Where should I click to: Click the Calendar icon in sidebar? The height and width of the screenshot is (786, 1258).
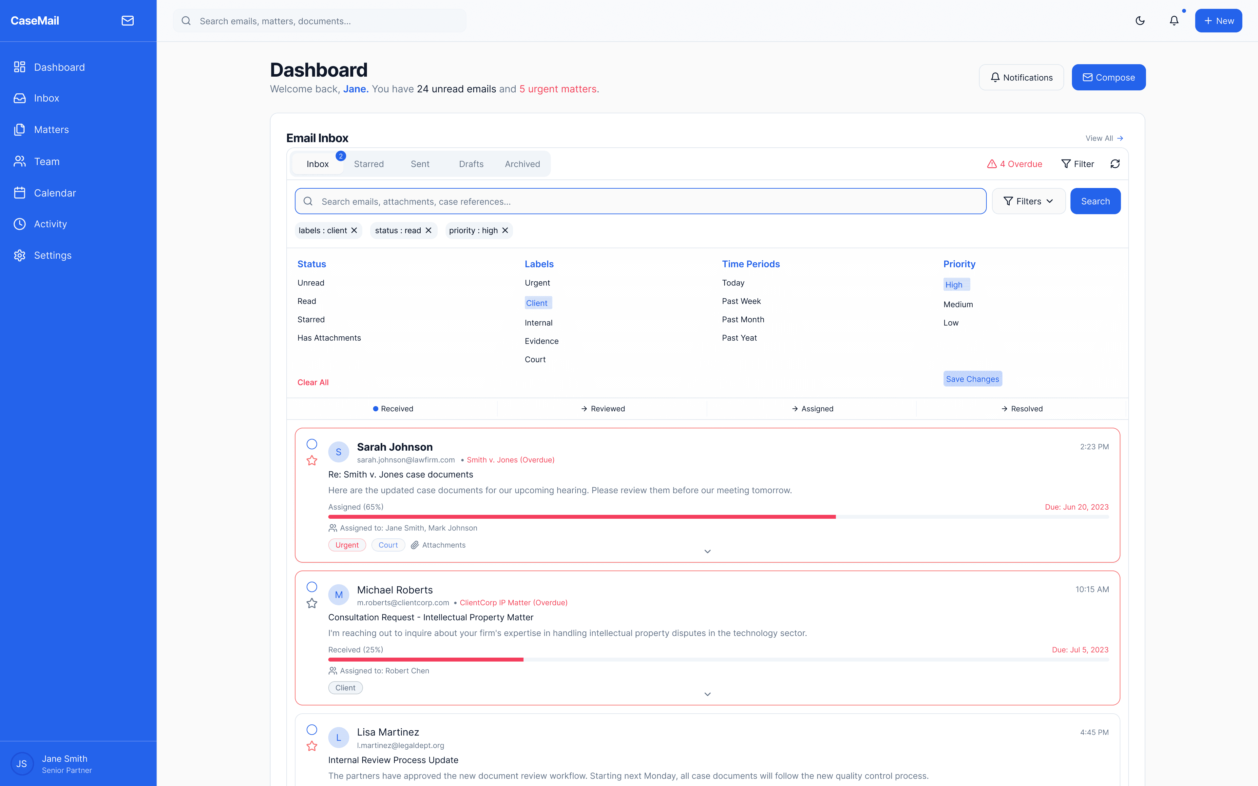pos(20,193)
